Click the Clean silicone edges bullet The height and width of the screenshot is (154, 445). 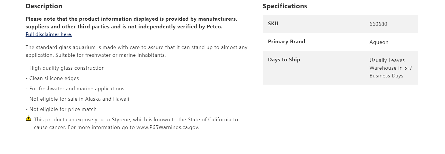pyautogui.click(x=52, y=78)
